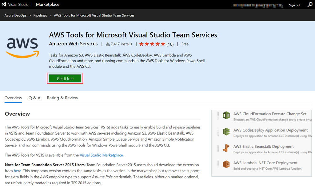Click Visual Studio text in header
Viewport: 315px width, 187px height.
18,4
